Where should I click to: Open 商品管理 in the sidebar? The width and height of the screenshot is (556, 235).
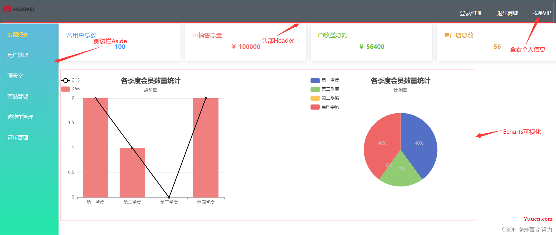coord(18,96)
